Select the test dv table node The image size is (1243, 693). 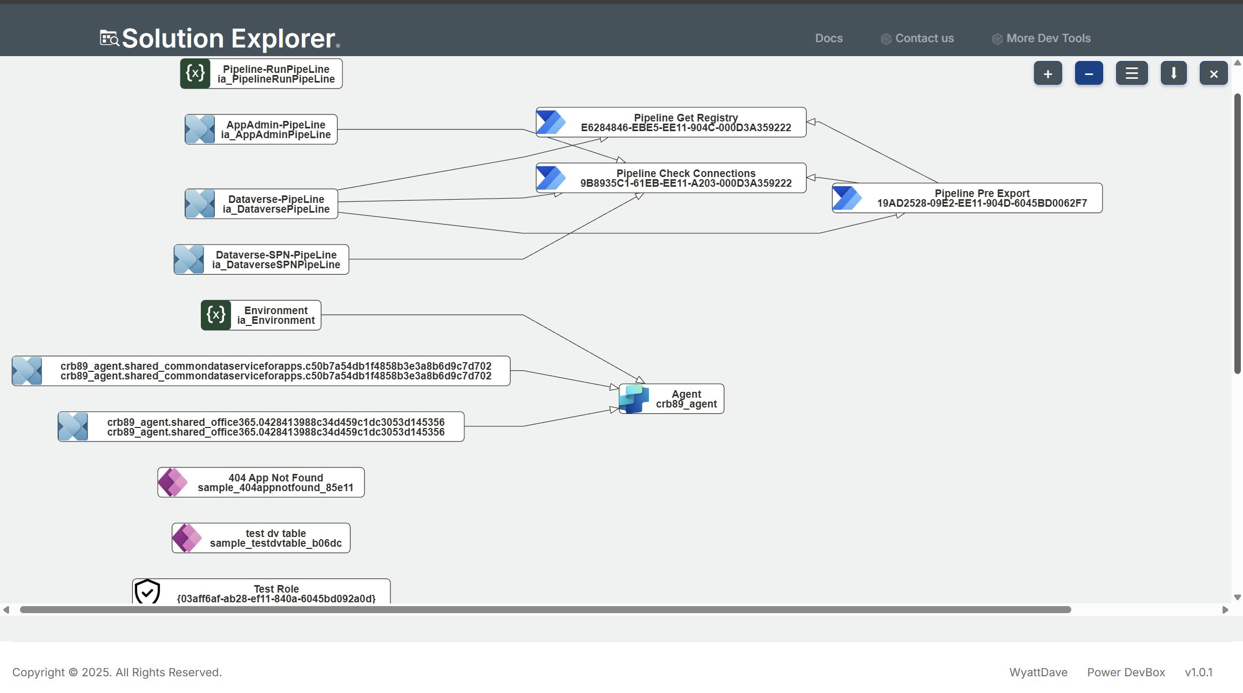coord(275,538)
